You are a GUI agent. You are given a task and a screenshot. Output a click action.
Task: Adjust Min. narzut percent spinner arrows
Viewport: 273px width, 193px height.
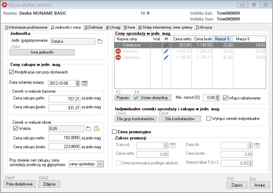click(x=218, y=98)
